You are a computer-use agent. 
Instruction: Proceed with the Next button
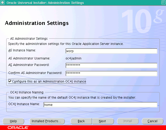(x=103, y=121)
